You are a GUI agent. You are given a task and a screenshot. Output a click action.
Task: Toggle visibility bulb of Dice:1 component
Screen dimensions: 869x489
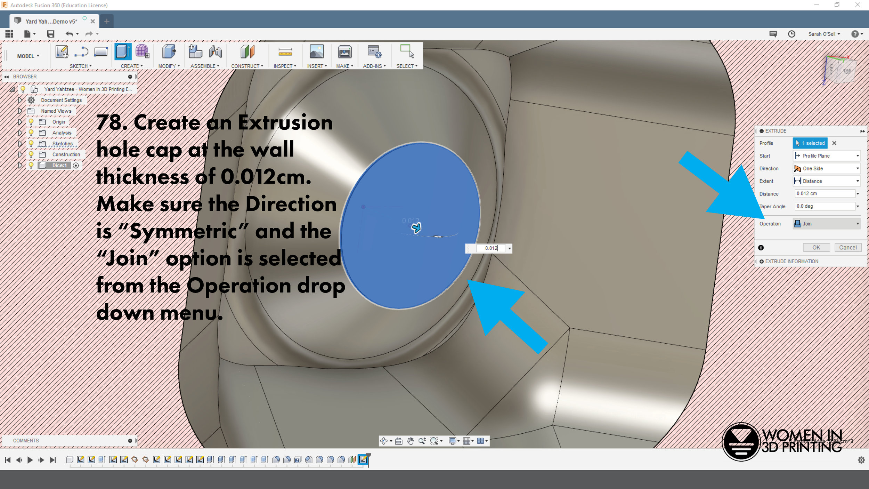click(x=31, y=165)
